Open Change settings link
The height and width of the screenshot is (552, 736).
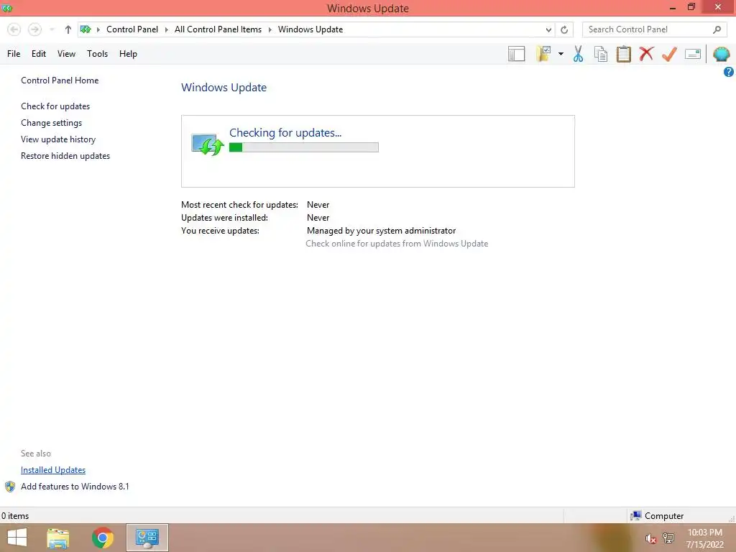(51, 122)
